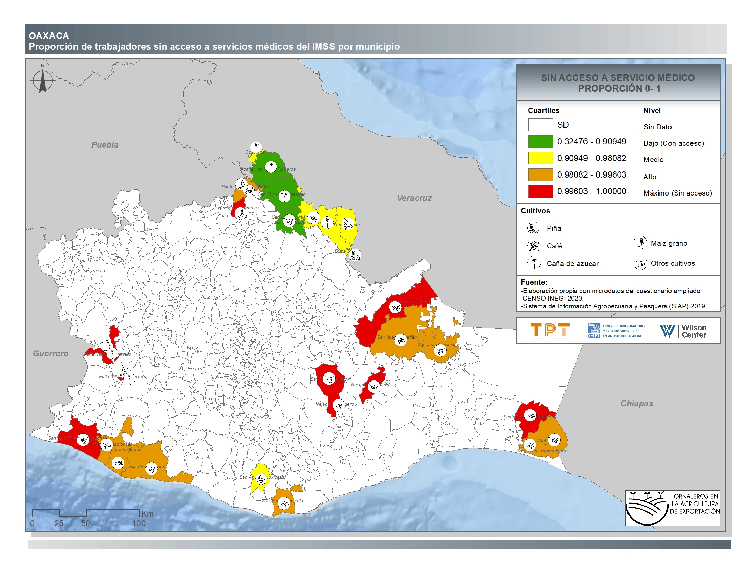Select the red Máximo quartile swatch
The height and width of the screenshot is (576, 745).
pyautogui.click(x=540, y=191)
